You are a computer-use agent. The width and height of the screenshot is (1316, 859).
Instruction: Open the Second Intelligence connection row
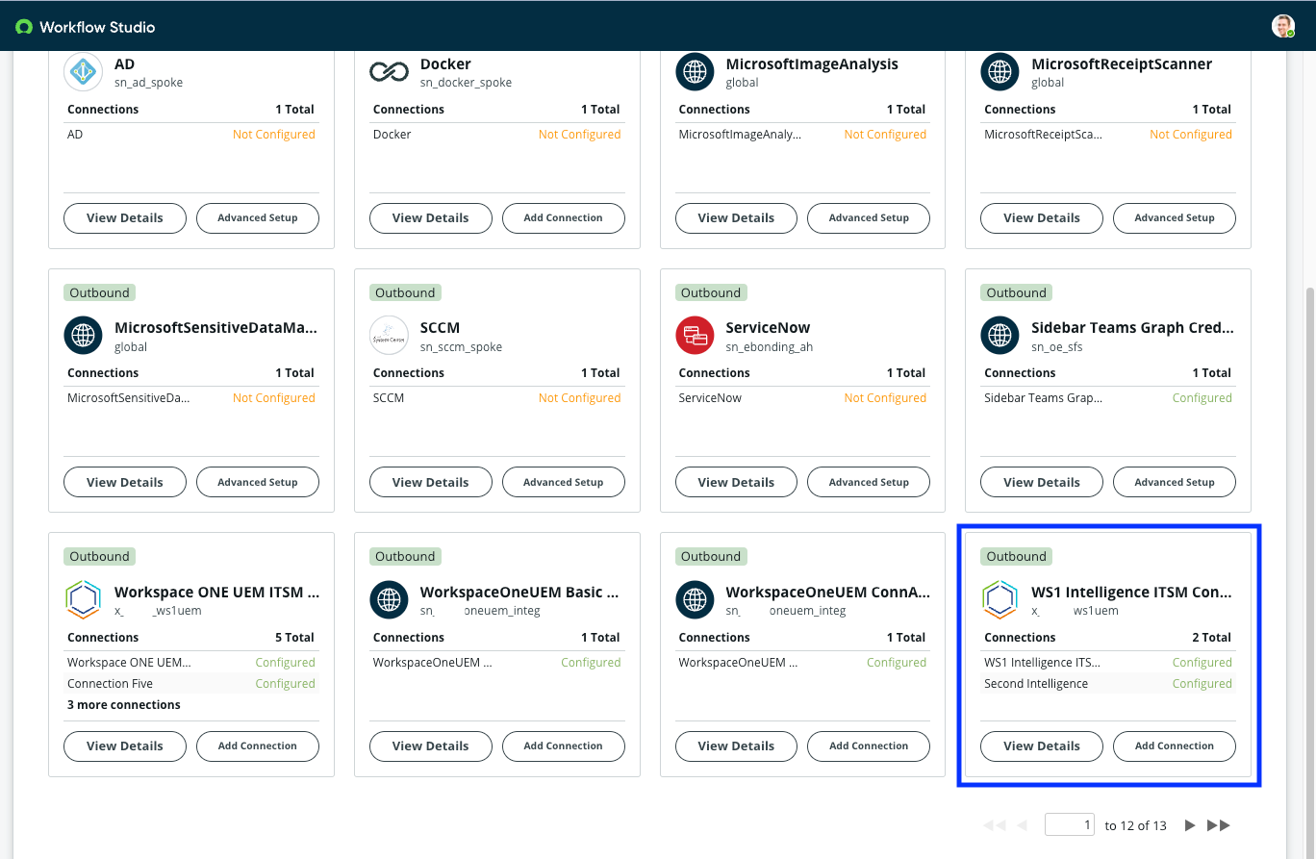tap(1036, 684)
